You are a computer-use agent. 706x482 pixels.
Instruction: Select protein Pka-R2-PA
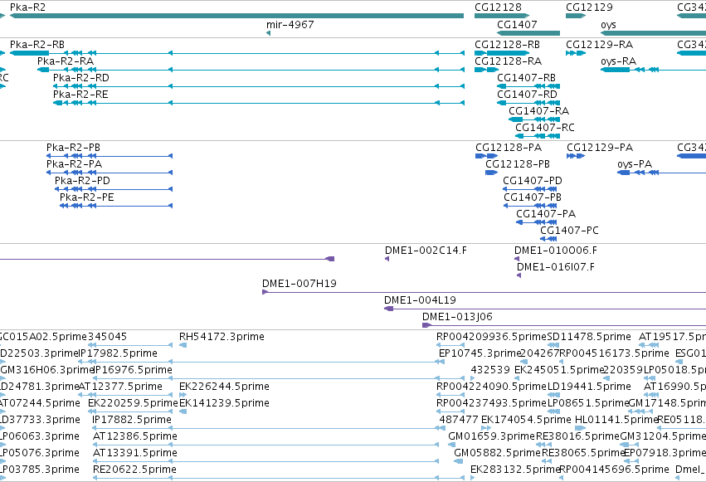[75, 164]
